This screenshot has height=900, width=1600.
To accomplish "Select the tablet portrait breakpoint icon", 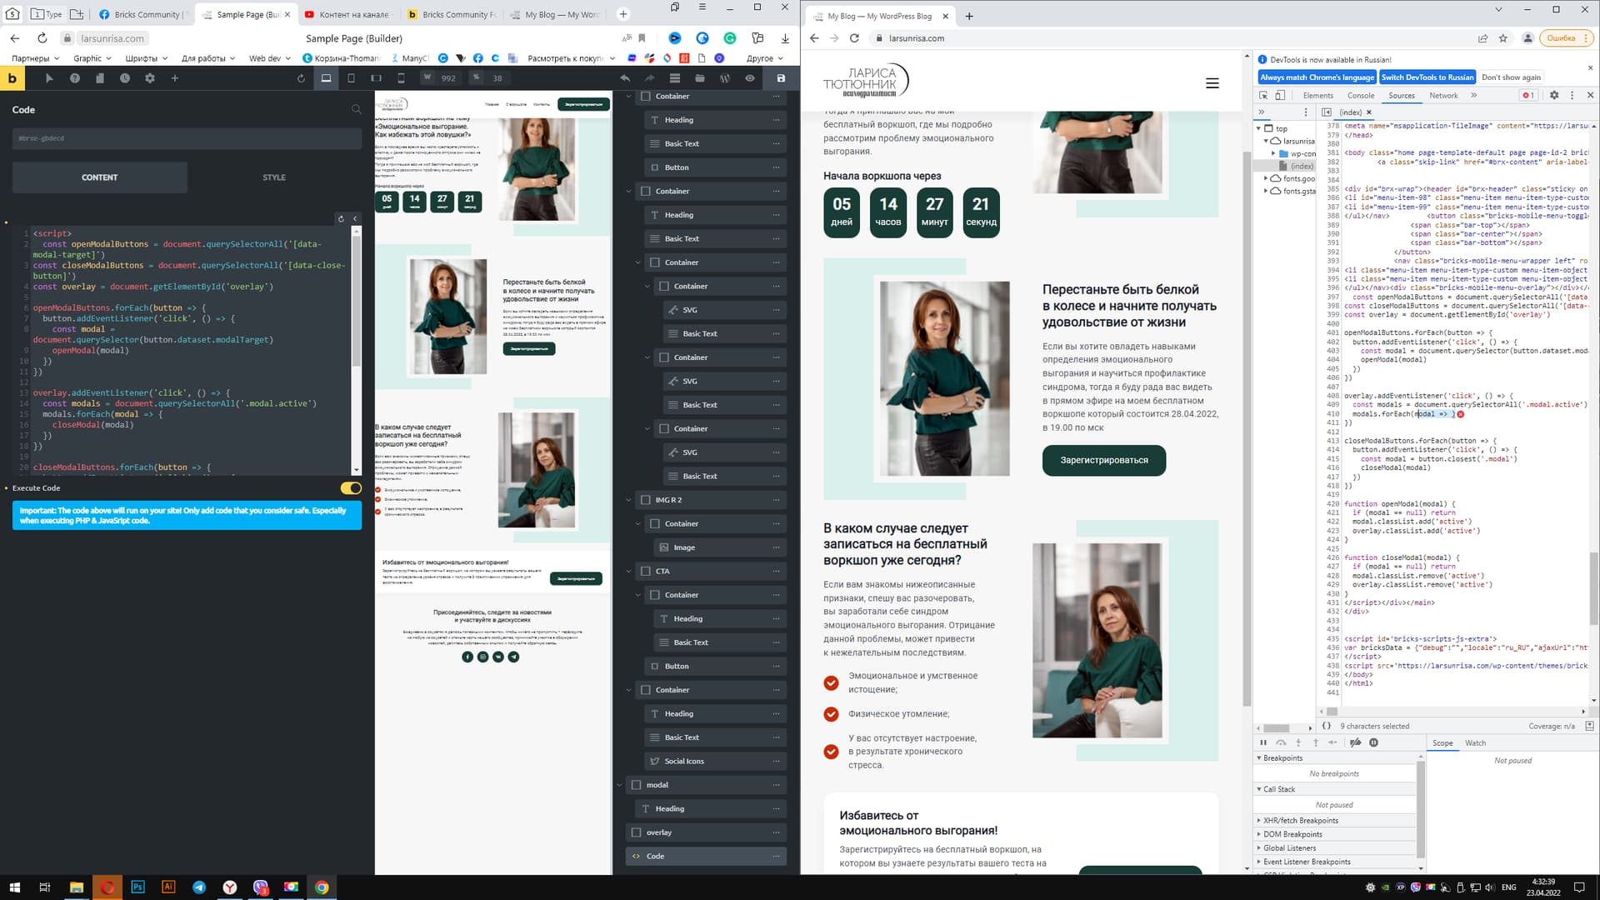I will tap(351, 78).
